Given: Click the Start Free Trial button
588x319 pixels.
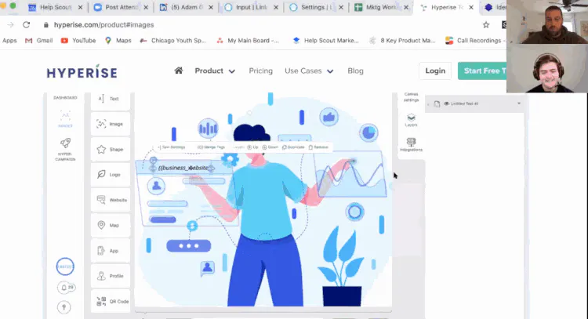Looking at the screenshot, I should [483, 71].
